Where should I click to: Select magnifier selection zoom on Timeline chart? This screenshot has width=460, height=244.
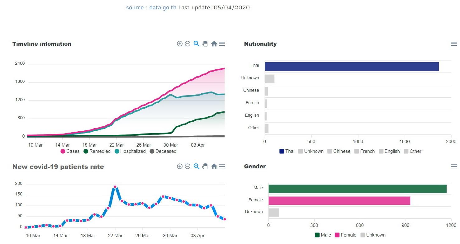[196, 44]
